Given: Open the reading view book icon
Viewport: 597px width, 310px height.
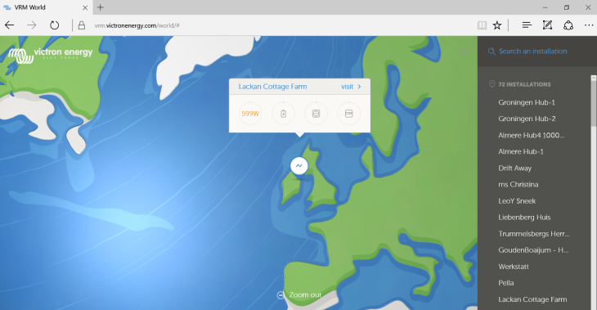Looking at the screenshot, I should (482, 25).
